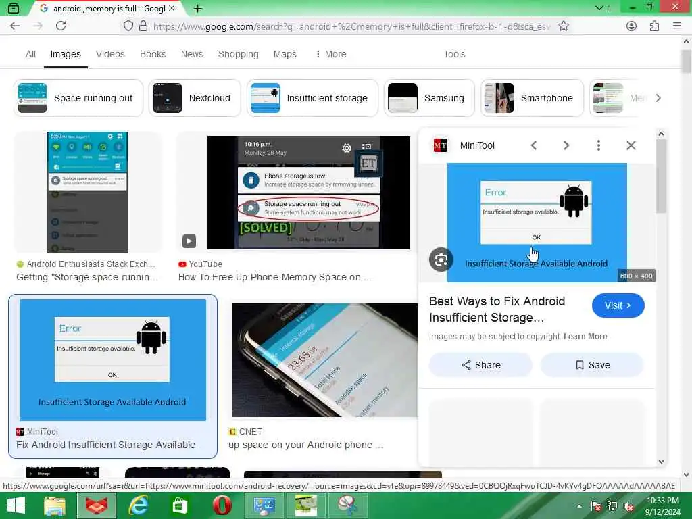Open the Firefox View icon

(14, 8)
